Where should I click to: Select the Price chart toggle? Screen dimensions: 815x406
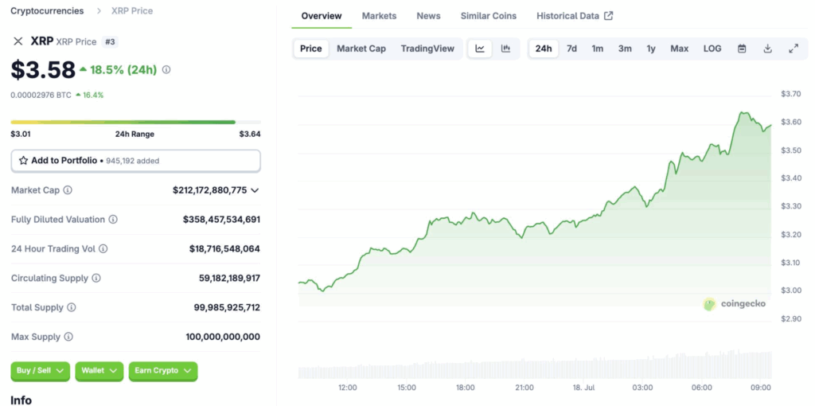[311, 49]
